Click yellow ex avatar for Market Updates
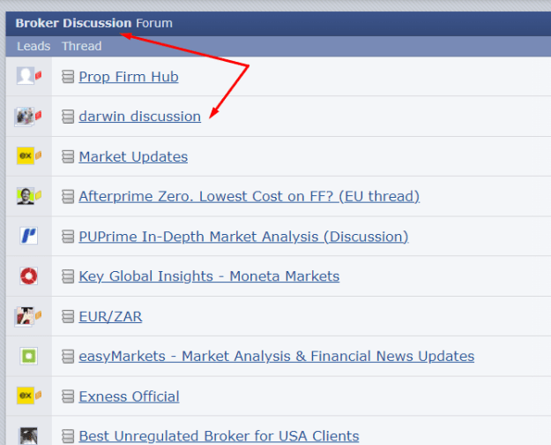The width and height of the screenshot is (551, 445). point(26,155)
